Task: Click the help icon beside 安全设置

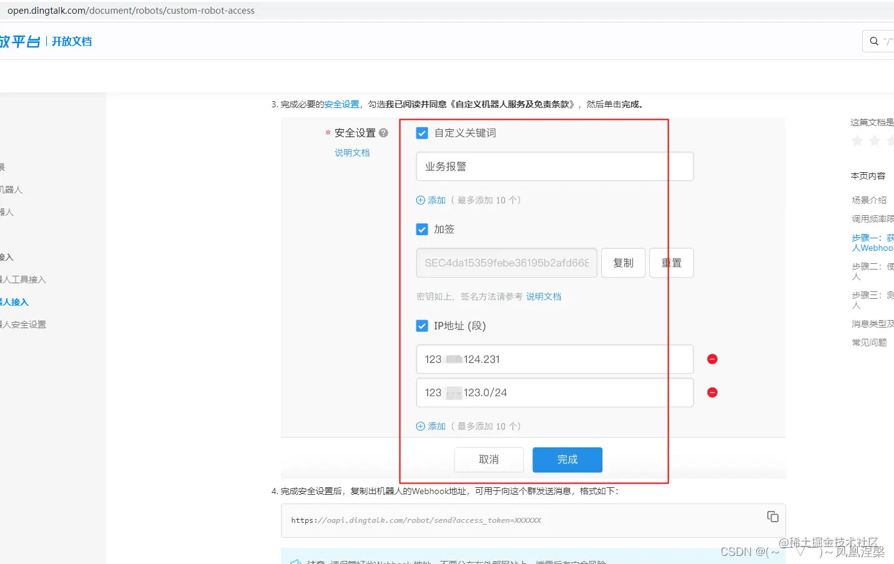Action: pos(383,132)
